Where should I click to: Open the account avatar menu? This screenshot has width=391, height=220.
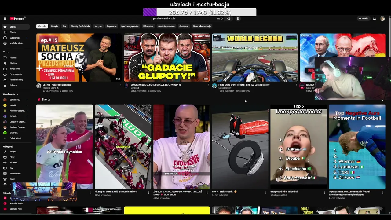tap(382, 19)
